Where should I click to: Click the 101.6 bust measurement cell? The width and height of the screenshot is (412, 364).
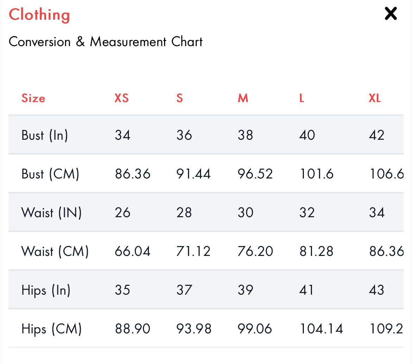pyautogui.click(x=317, y=174)
